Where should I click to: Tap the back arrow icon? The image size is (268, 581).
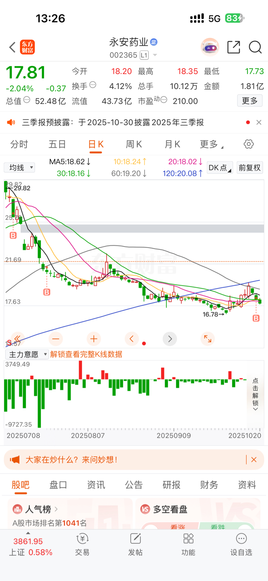[13, 47]
